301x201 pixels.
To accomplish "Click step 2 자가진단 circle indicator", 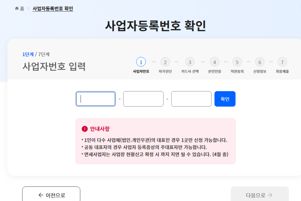I will [165, 62].
